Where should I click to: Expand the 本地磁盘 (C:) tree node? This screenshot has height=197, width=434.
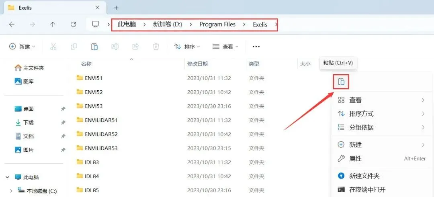pyautogui.click(x=11, y=191)
